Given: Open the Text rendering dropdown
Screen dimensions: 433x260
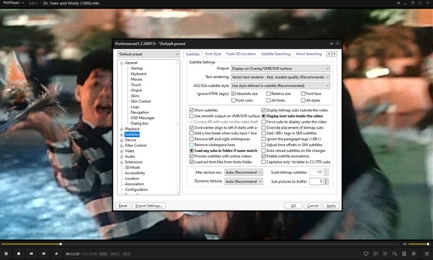Looking at the screenshot, I should 280,77.
